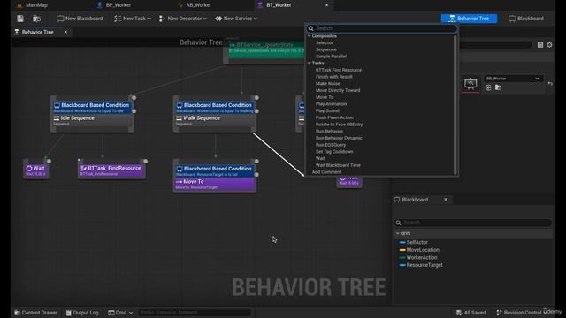Collapse the KEYS section
This screenshot has height=318, width=566.
(x=398, y=233)
